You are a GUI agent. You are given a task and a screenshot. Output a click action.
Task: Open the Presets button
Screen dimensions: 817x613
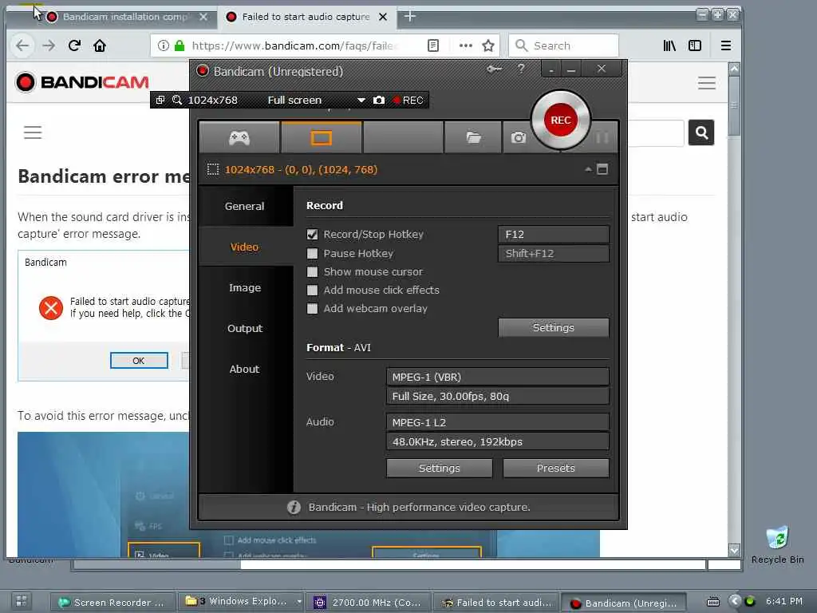coord(556,468)
